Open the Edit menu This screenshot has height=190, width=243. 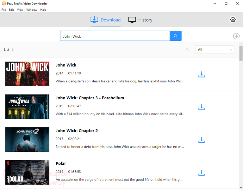pyautogui.click(x=11, y=9)
